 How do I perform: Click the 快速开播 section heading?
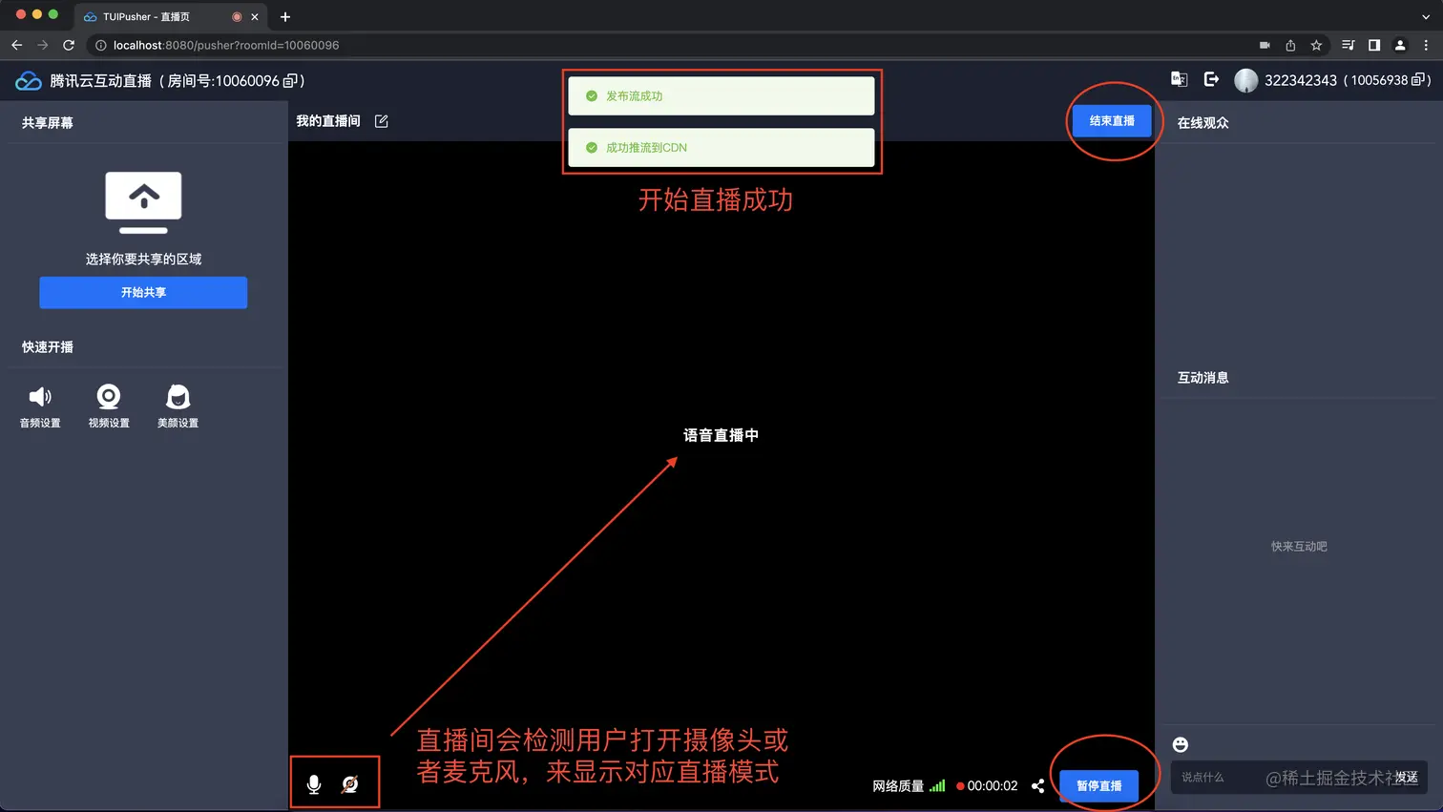point(48,347)
